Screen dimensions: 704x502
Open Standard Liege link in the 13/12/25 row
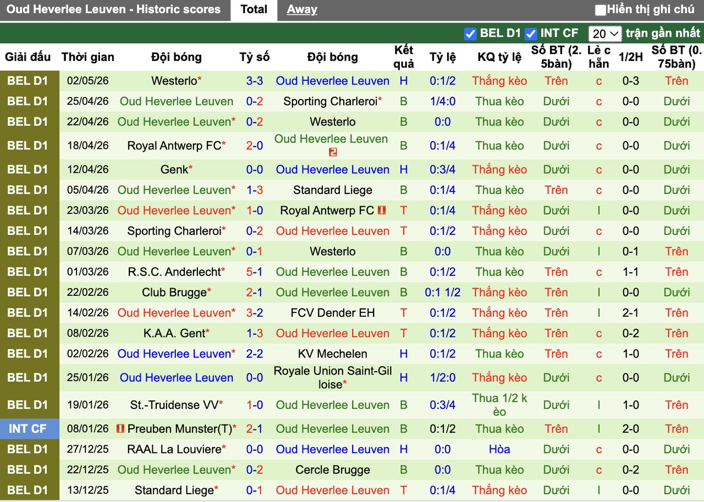[x=174, y=490]
